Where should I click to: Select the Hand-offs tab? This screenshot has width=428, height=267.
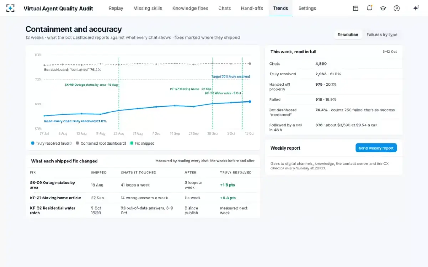click(252, 8)
